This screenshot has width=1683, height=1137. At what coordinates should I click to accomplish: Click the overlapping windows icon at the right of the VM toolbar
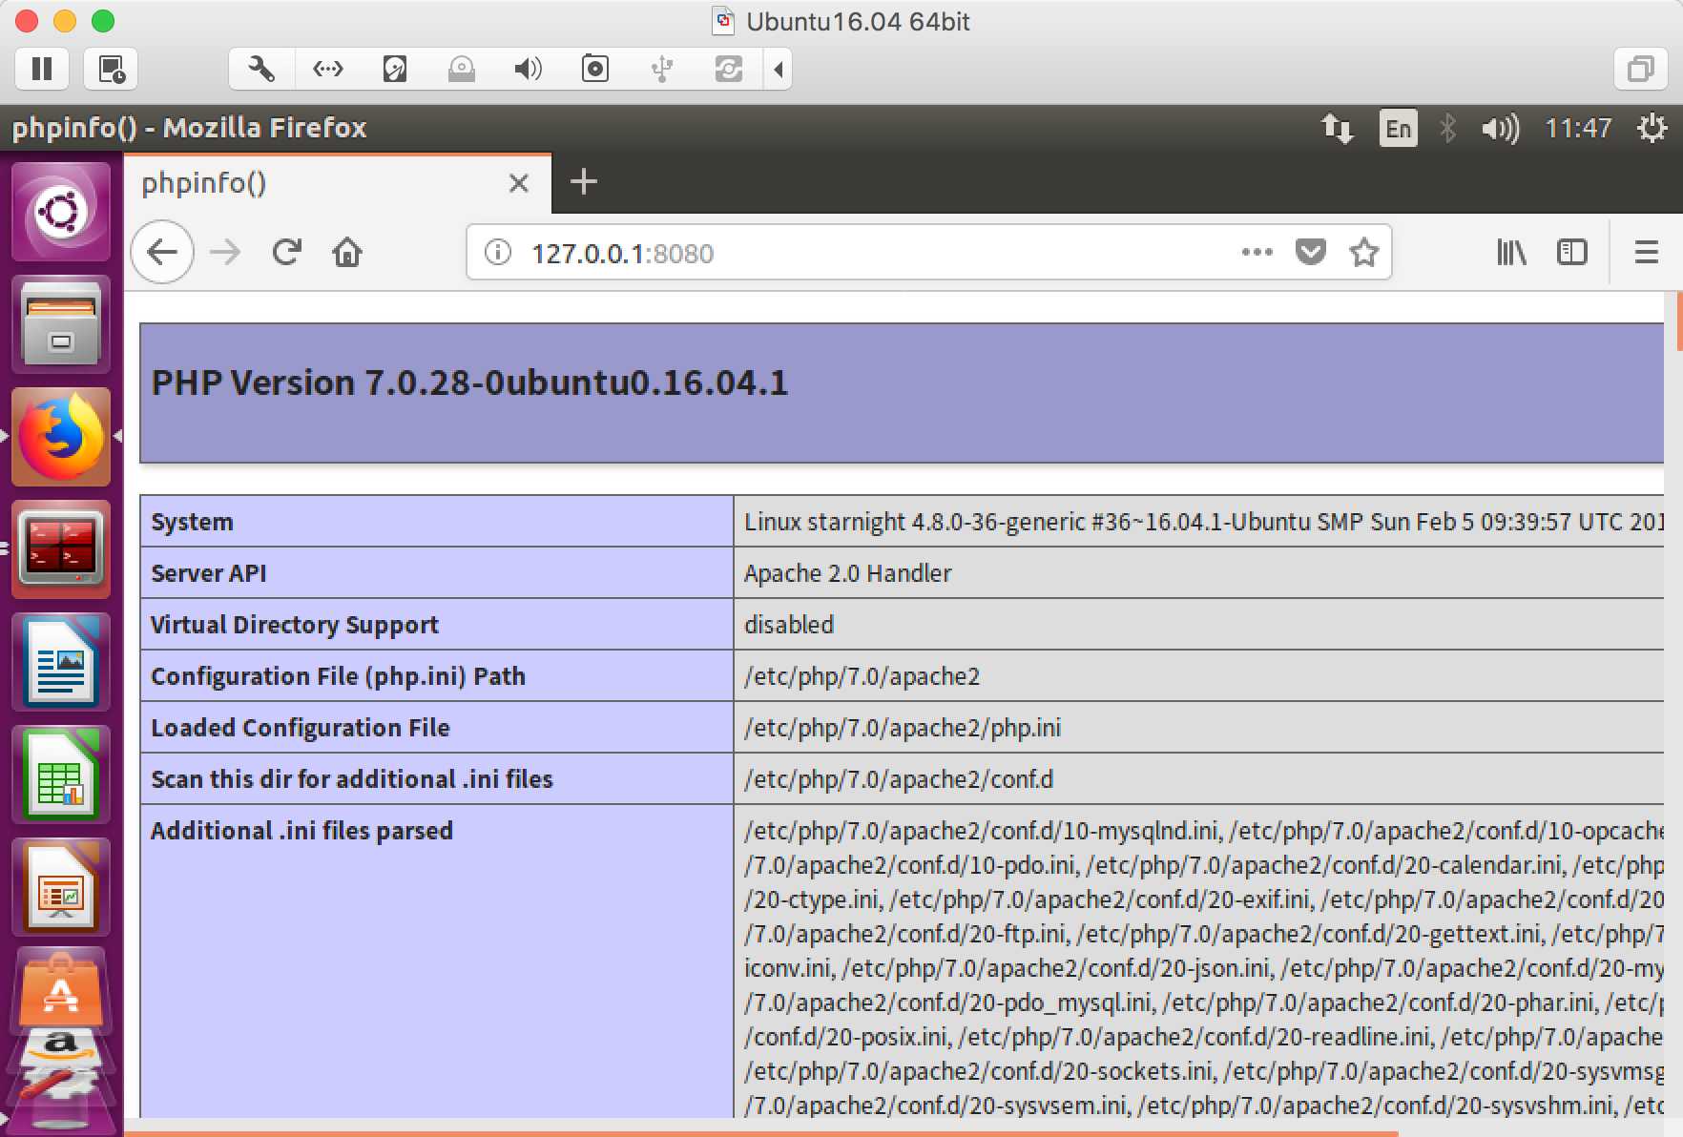(x=1640, y=69)
